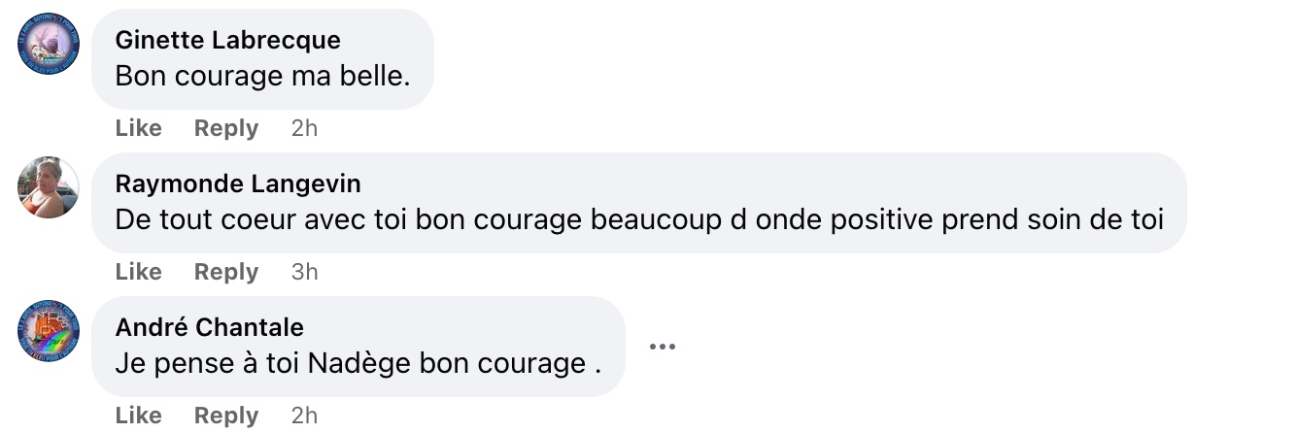Viewport: 1296px width, 433px height.
Task: Visit André Chantale's profile via name
Action: [x=209, y=327]
